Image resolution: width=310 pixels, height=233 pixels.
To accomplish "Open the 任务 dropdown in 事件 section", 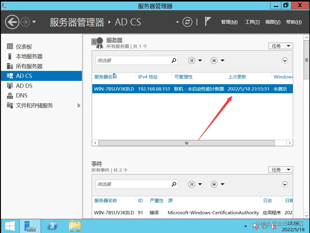I will pos(280,170).
